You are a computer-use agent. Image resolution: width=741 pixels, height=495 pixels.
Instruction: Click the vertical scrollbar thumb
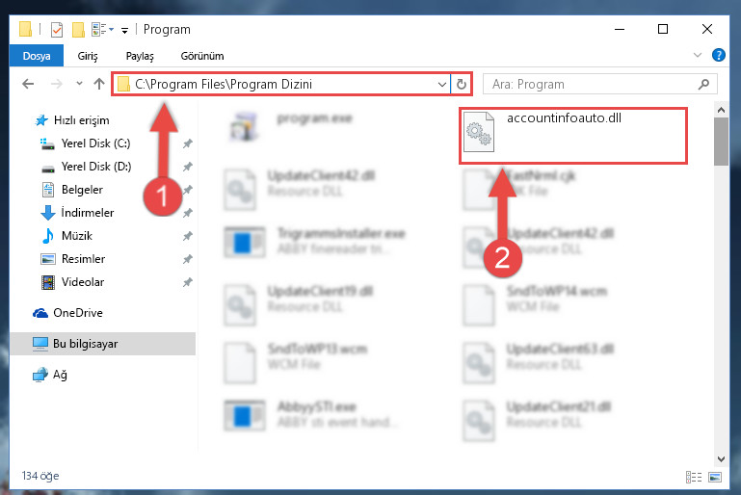coord(721,142)
